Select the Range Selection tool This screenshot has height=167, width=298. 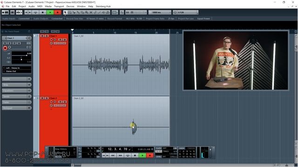click(x=69, y=13)
